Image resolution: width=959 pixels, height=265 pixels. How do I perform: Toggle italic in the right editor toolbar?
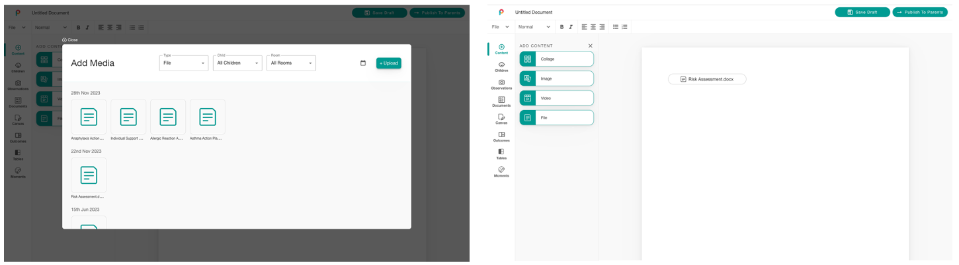click(571, 27)
